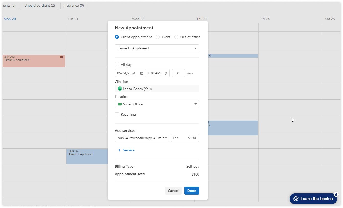Click the video camera icon in Location
Screen dimensions: 343x208
(x=120, y=104)
